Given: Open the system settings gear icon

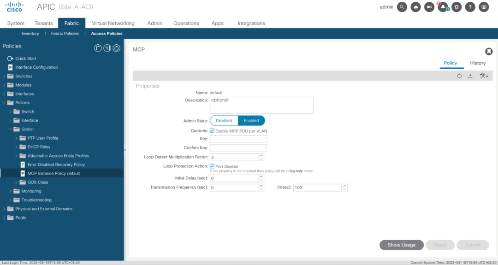Looking at the screenshot, I should tap(456, 7).
